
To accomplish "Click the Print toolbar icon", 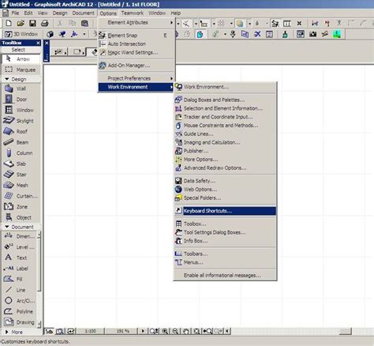I will coord(45,23).
